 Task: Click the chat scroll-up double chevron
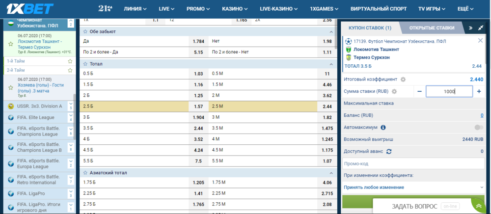point(479,206)
